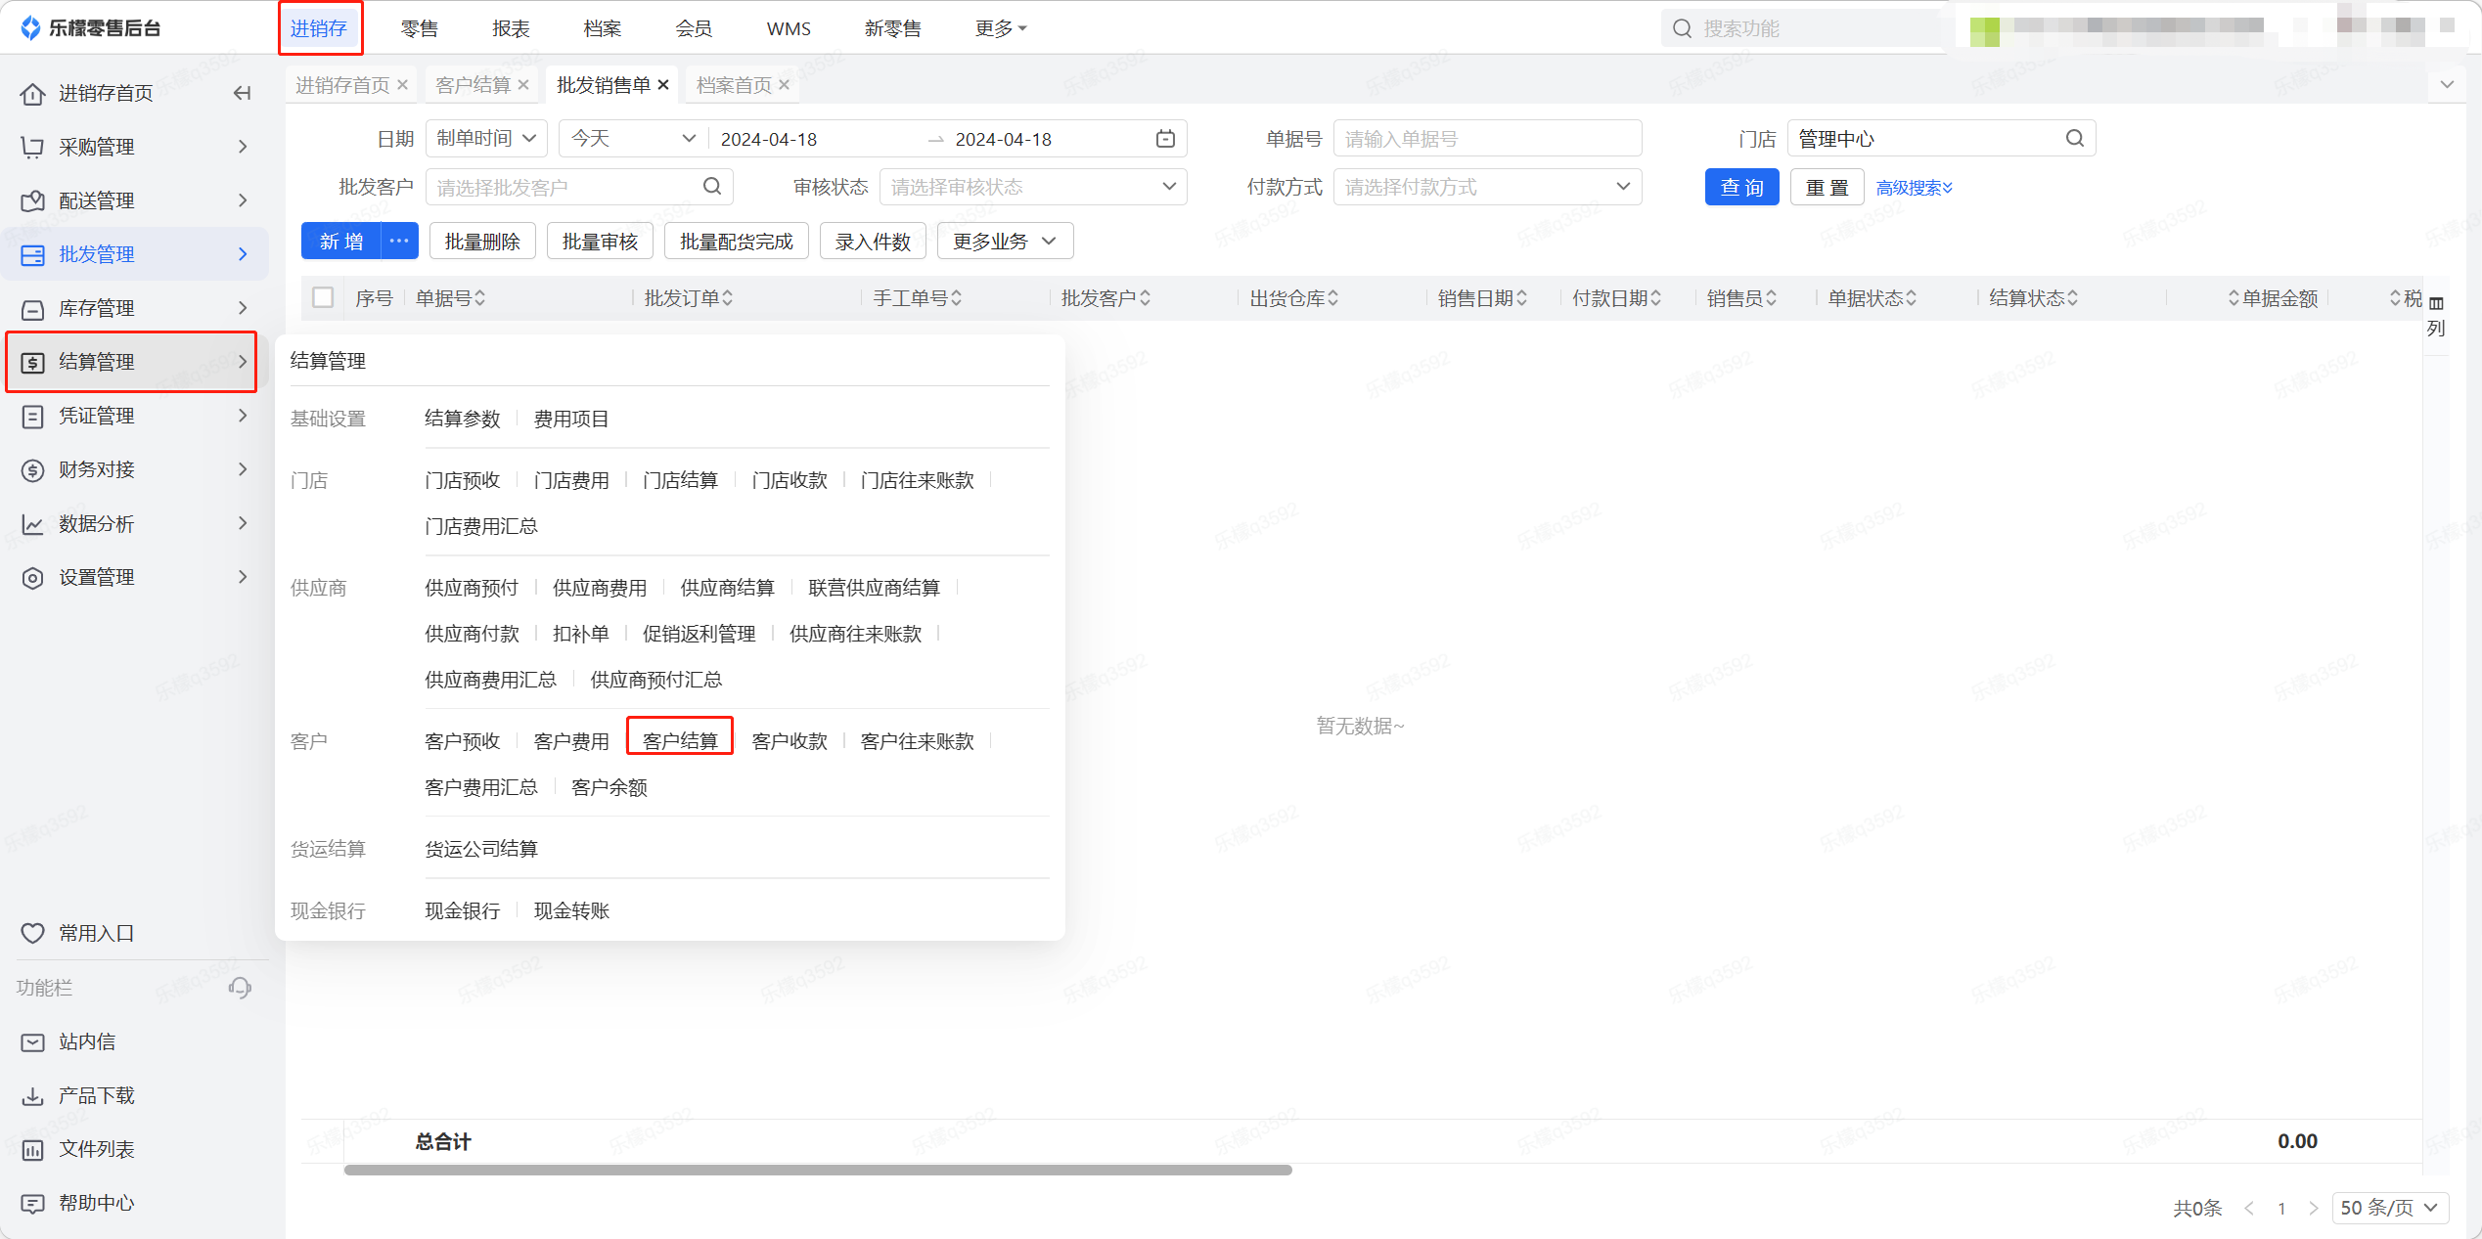Click the 配送管理 box icon
2482x1239 pixels.
(x=32, y=200)
